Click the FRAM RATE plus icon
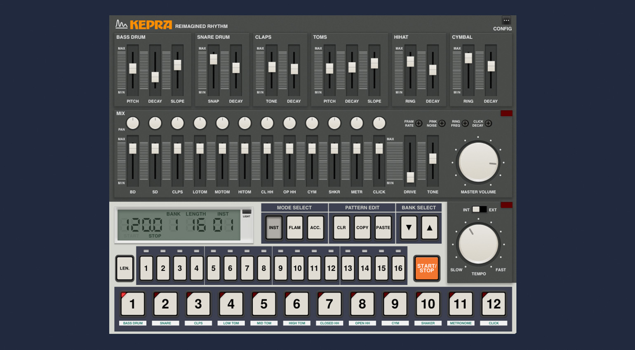 coord(419,123)
